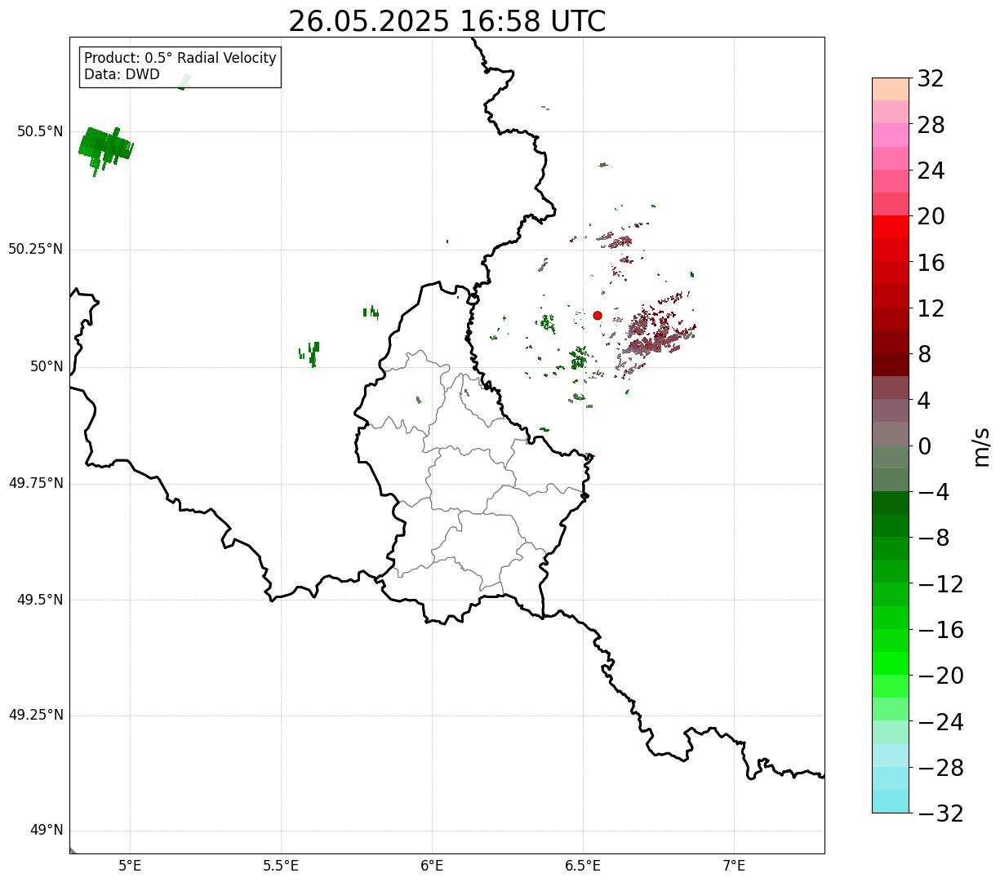This screenshot has width=1000, height=882.
Task: Click the colorbar tick label −32
Action: (x=940, y=813)
